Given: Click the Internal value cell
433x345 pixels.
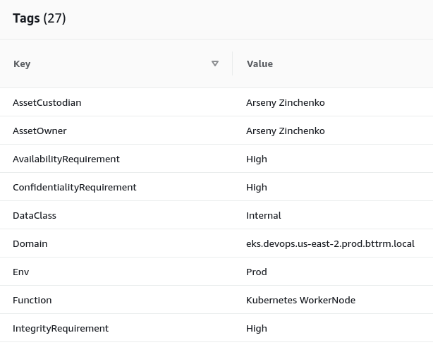Looking at the screenshot, I should click(x=264, y=215).
